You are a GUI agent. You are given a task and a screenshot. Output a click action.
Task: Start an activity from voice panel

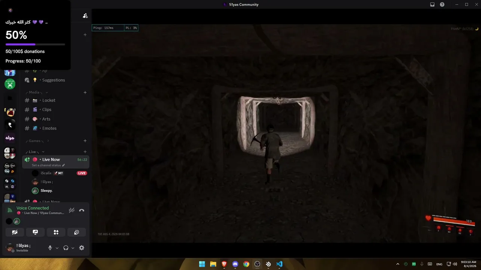(x=56, y=232)
